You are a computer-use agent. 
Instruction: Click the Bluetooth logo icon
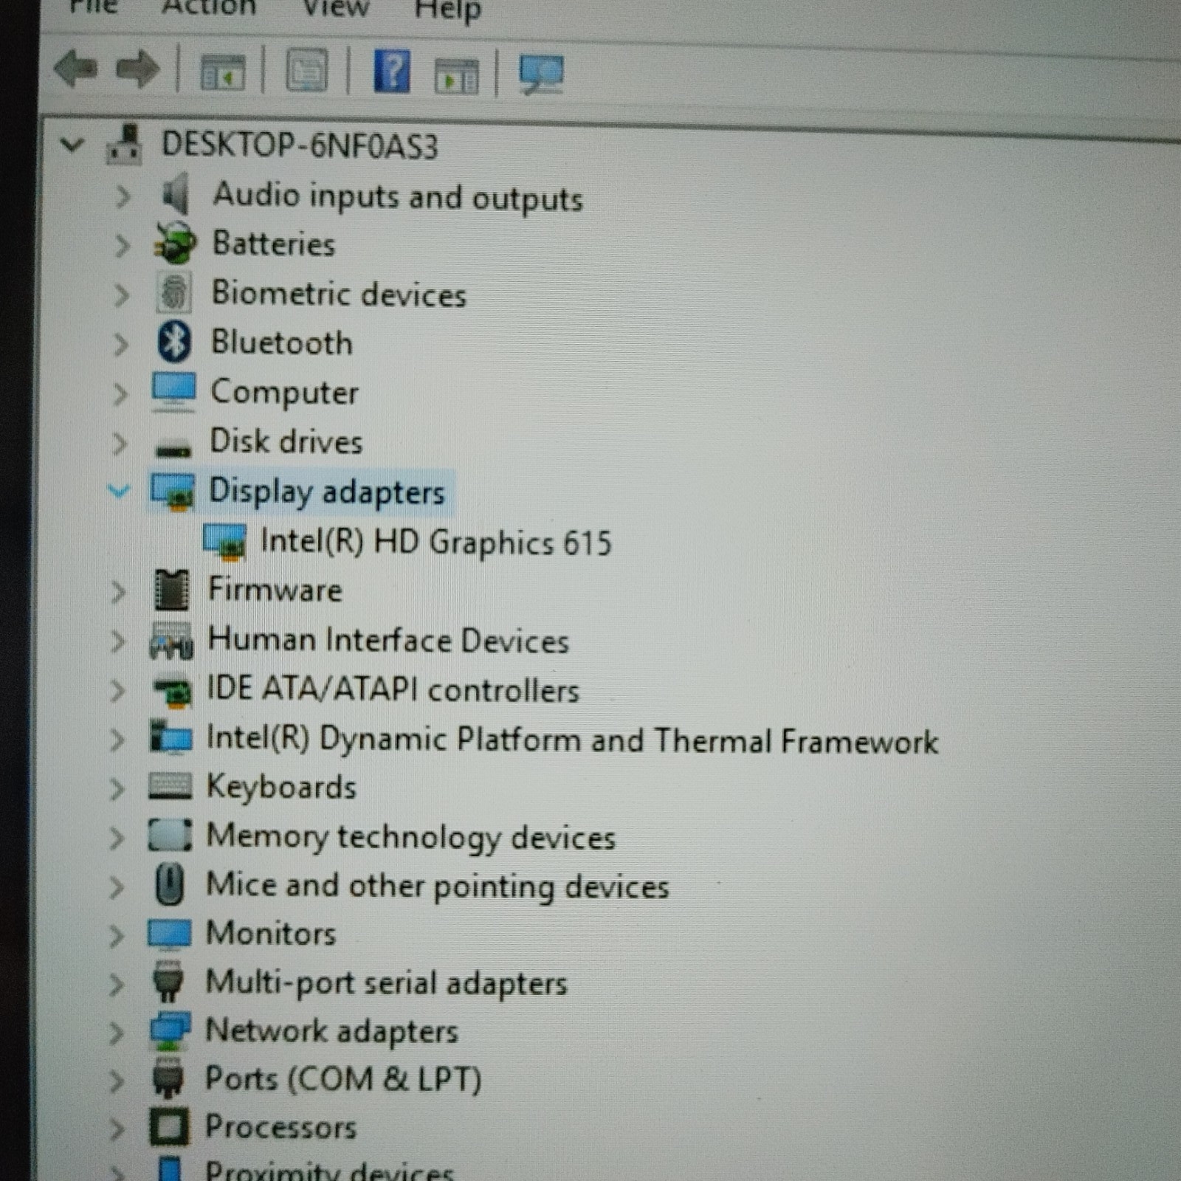[x=174, y=342]
